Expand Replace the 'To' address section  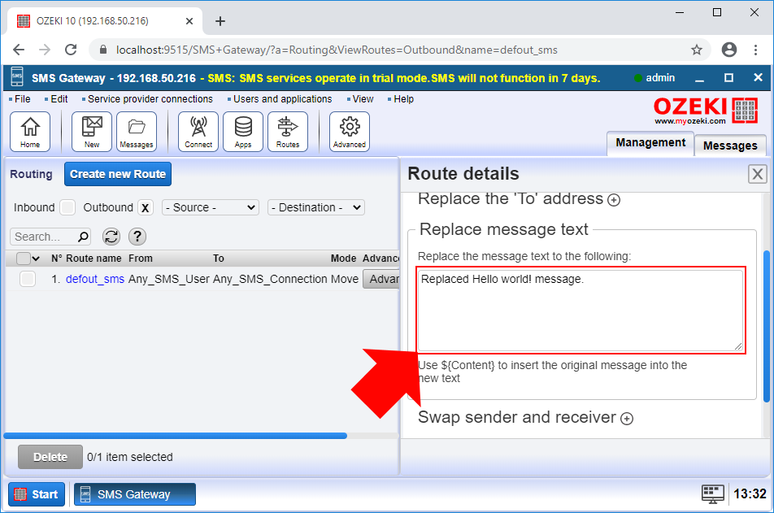point(614,200)
